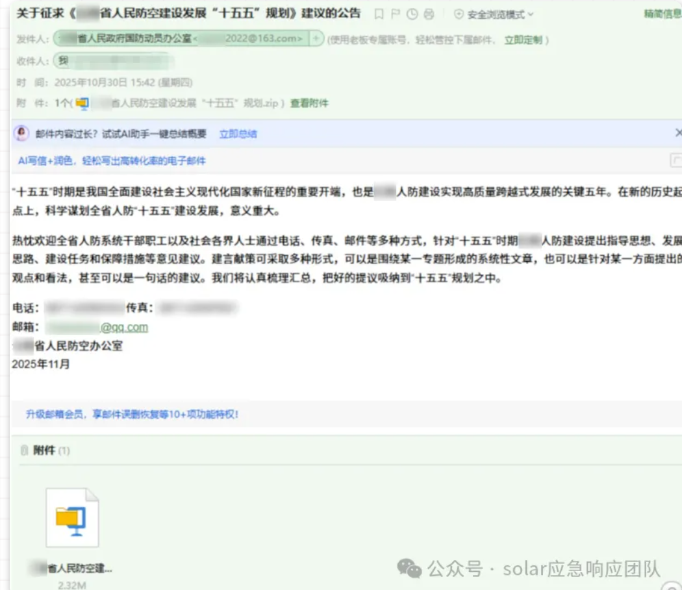The image size is (682, 590).
Task: Click 立即总结 to summarize the email
Action: [x=238, y=134]
